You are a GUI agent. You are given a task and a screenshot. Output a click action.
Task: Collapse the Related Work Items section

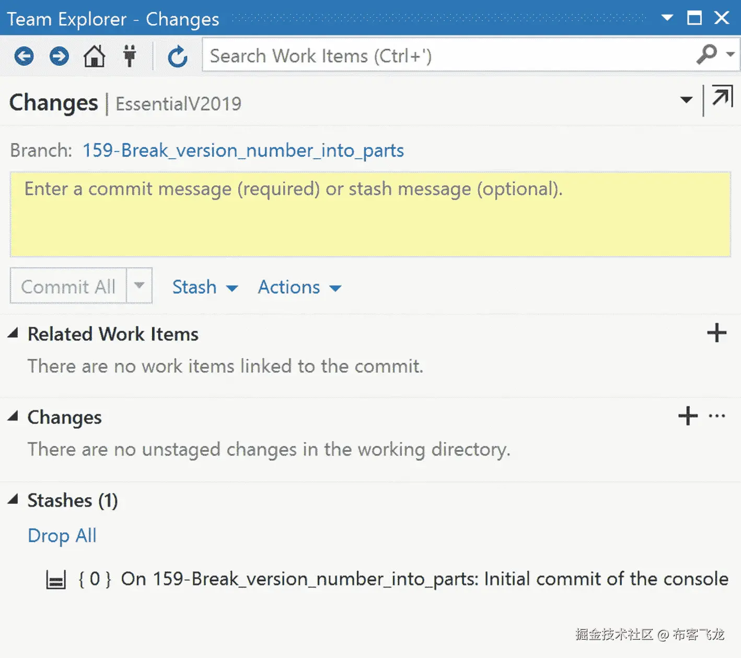13,333
